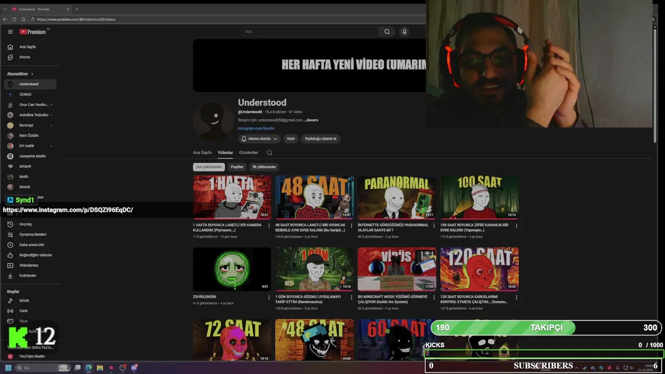The height and width of the screenshot is (374, 665).
Task: Start voice search with the microphone icon
Action: pos(404,32)
